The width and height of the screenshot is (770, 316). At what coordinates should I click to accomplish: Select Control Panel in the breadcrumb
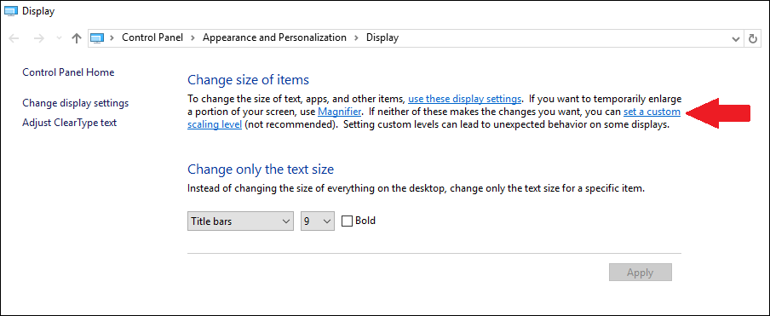point(152,37)
